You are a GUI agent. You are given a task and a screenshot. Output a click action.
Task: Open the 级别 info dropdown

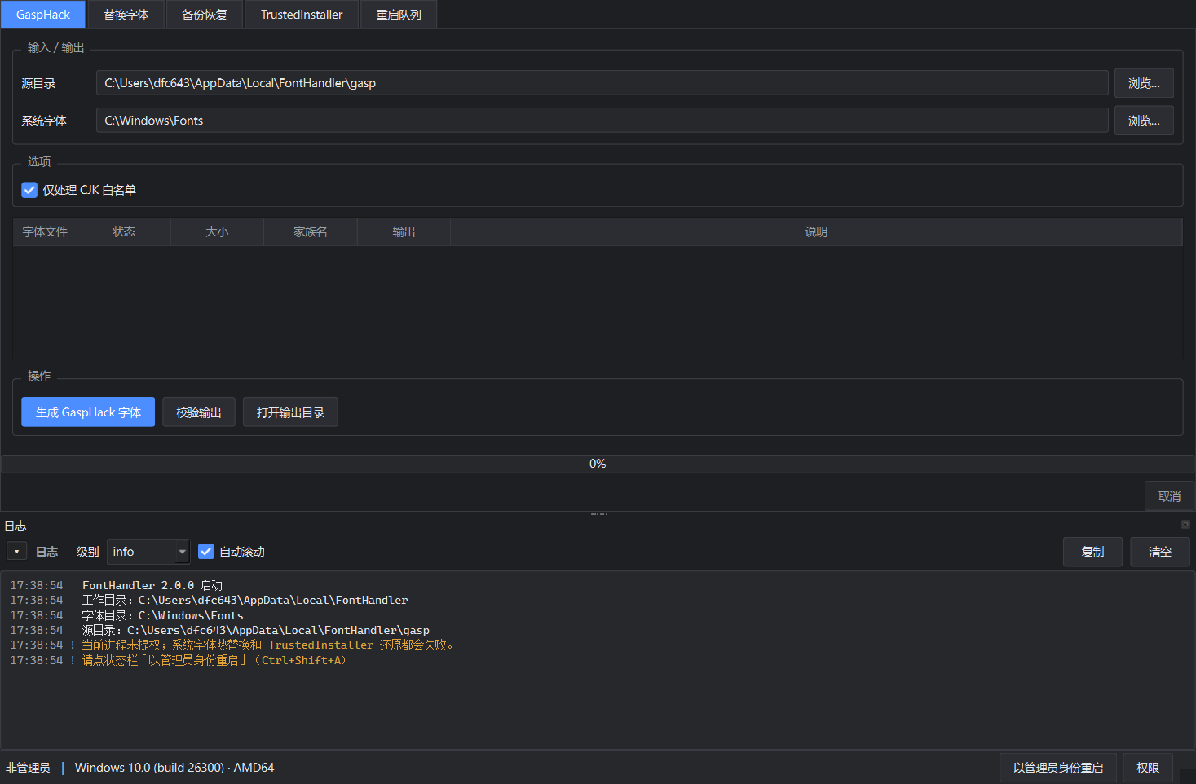pyautogui.click(x=148, y=552)
